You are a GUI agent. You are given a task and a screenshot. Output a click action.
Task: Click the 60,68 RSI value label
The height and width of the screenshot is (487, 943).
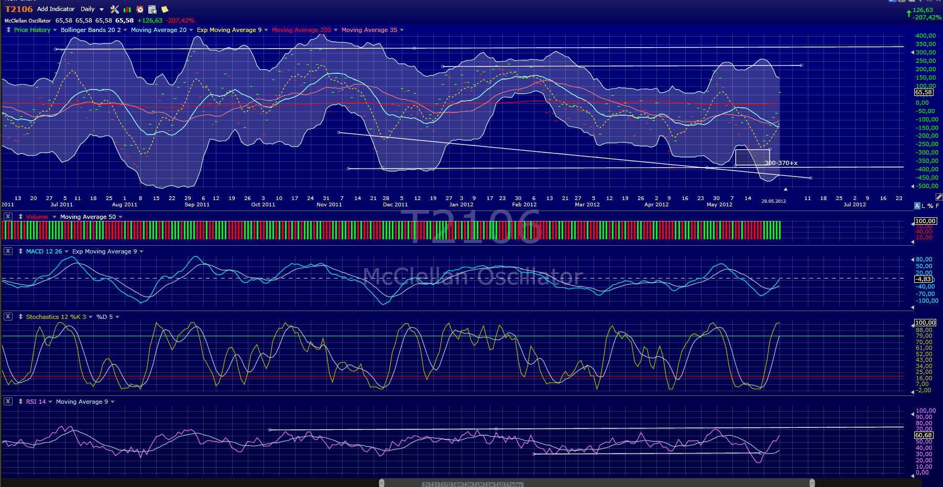click(x=924, y=435)
